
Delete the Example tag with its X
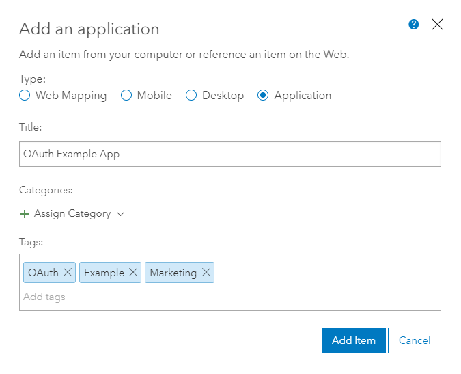click(x=133, y=273)
